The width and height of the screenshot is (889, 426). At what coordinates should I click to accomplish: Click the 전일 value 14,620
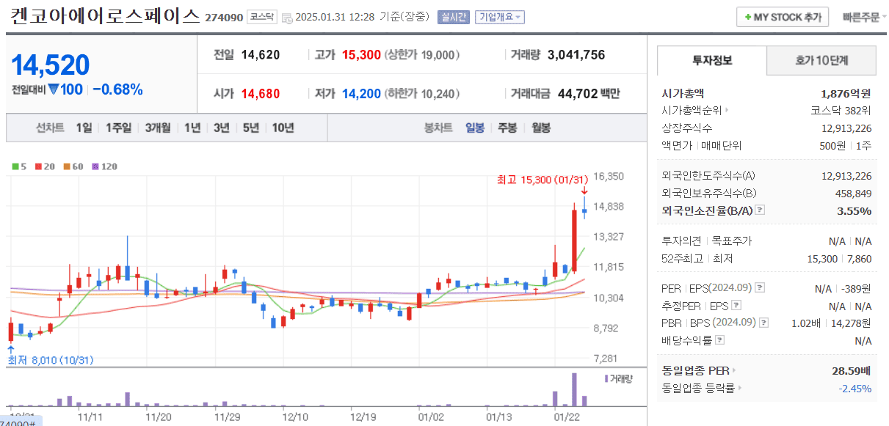(260, 55)
